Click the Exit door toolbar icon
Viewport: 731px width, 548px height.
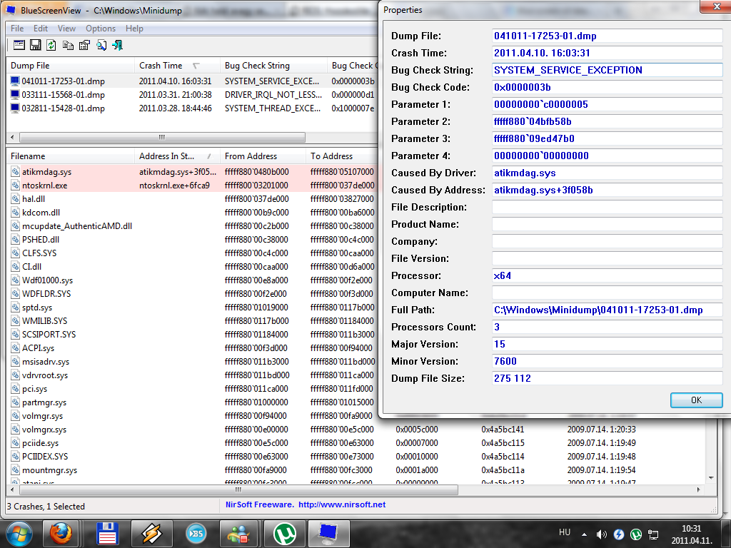pyautogui.click(x=118, y=45)
